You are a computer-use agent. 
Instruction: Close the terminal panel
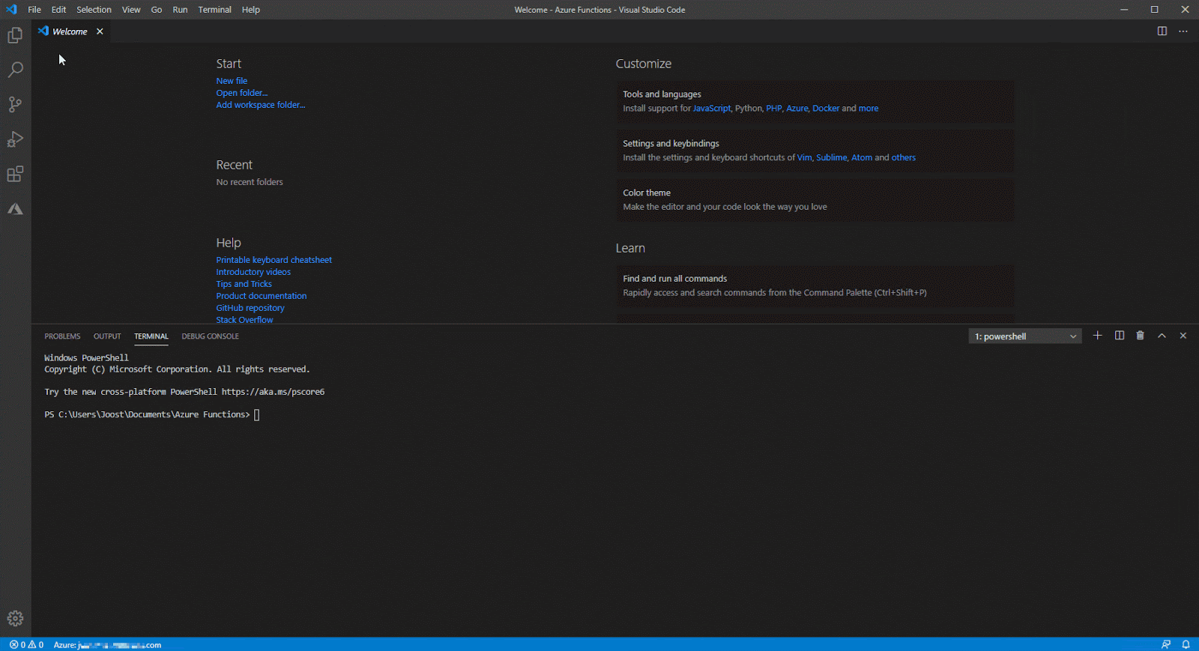(x=1183, y=336)
